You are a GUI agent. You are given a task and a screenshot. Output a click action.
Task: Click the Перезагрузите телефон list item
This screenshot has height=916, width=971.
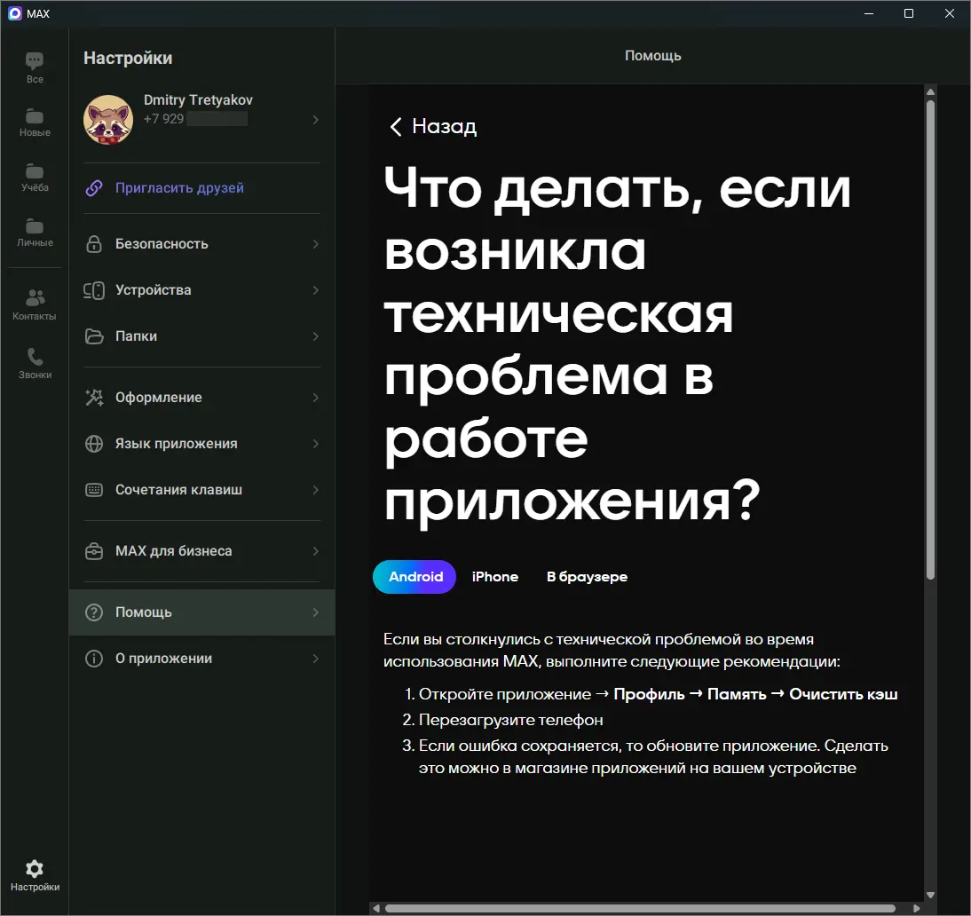(x=510, y=721)
